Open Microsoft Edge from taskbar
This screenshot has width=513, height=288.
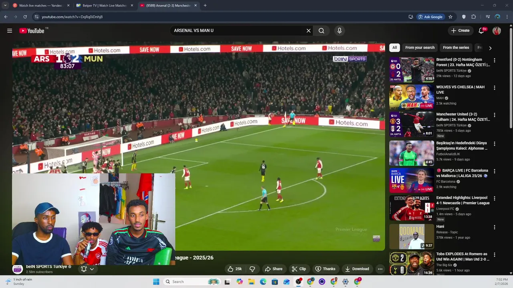click(x=263, y=282)
